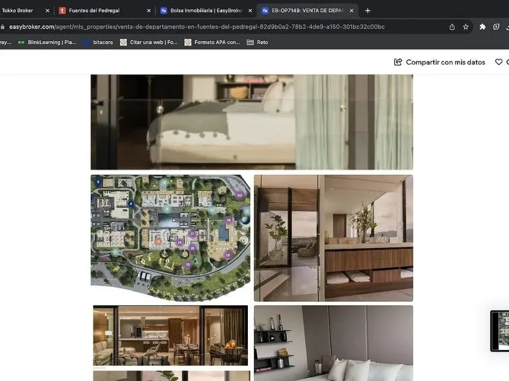
Task: Click the shield extension icon in toolbar
Action: pos(496,27)
